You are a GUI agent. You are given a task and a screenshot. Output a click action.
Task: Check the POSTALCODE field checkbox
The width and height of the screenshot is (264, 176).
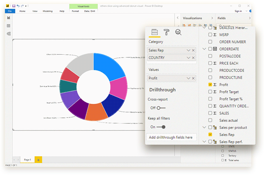[x=210, y=56]
